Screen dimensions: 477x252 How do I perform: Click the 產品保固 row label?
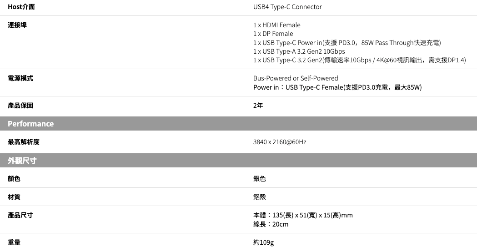click(x=20, y=106)
